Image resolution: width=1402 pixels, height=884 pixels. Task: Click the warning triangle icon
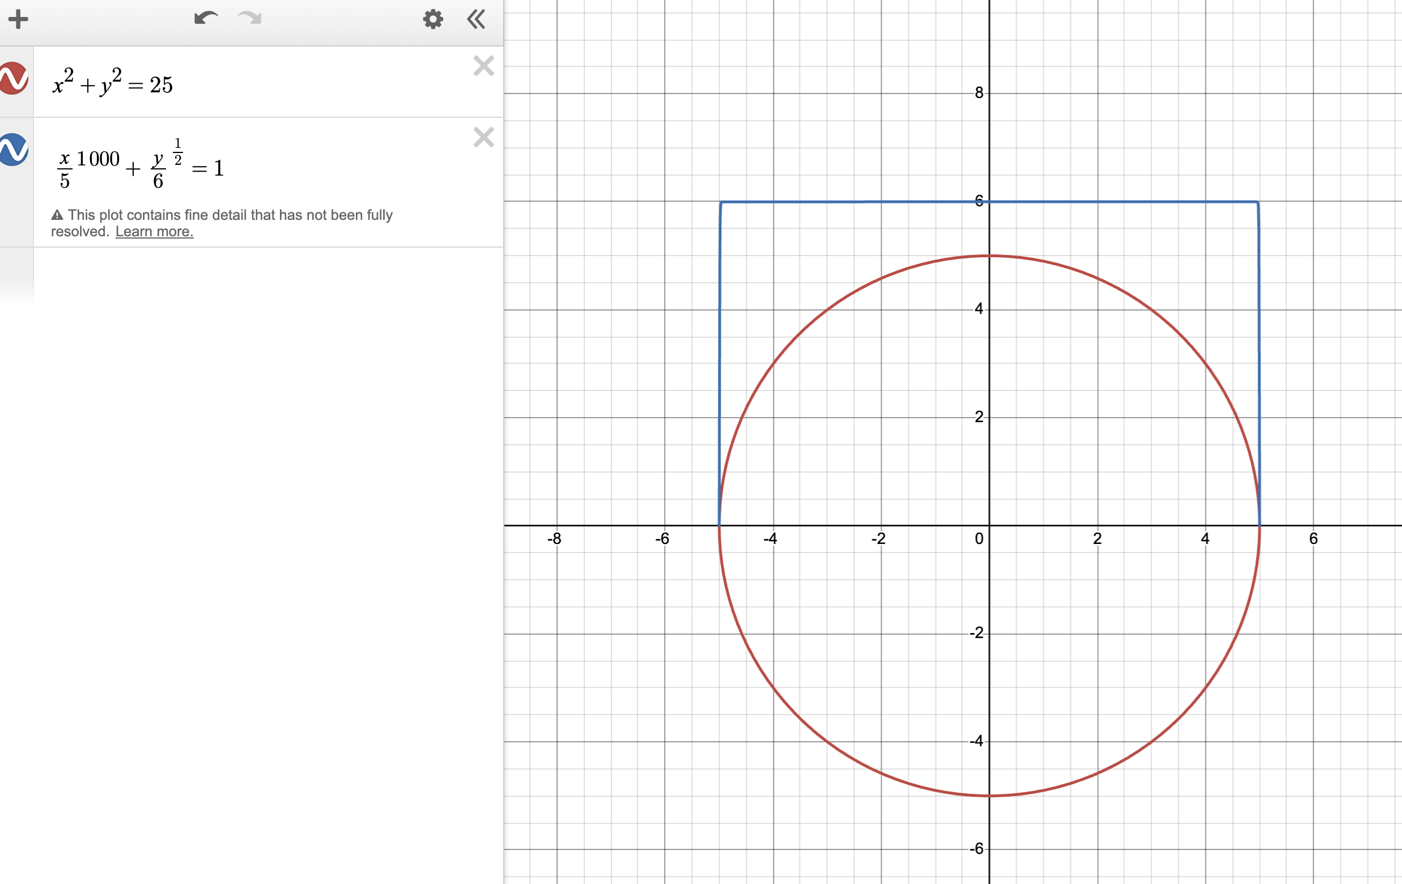[x=57, y=215]
